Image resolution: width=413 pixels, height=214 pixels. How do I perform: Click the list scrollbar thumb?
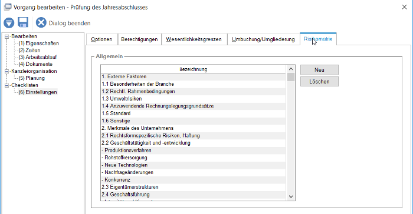coord(291,77)
